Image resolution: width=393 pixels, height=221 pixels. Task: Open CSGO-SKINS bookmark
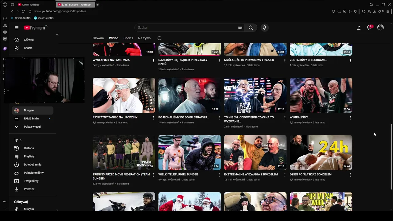[x=21, y=18]
